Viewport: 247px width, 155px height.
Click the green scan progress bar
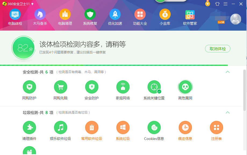[x=114, y=65]
